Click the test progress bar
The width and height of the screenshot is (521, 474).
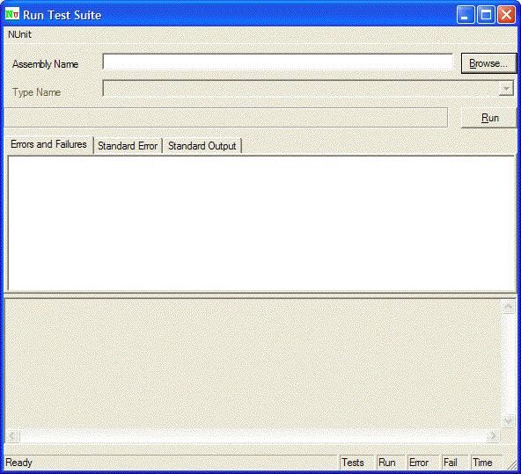click(225, 118)
